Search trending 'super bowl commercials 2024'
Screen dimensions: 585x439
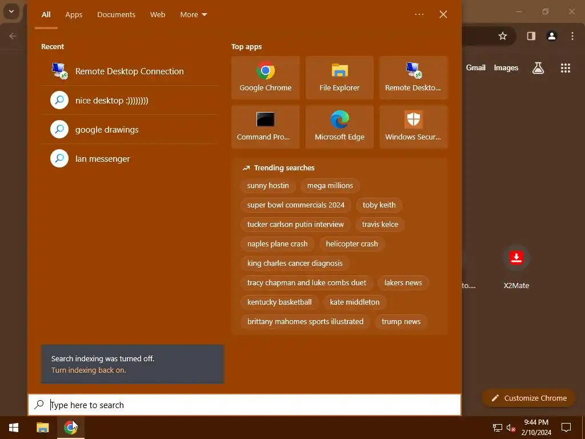click(x=295, y=205)
